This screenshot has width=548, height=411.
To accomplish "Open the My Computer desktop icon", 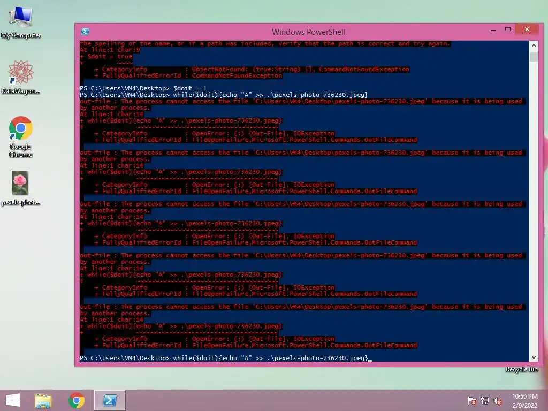I will 21,22.
